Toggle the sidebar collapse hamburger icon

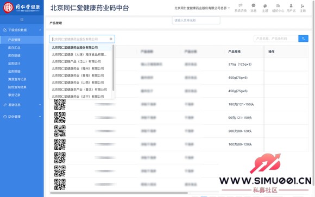pyautogui.click(x=22, y=20)
